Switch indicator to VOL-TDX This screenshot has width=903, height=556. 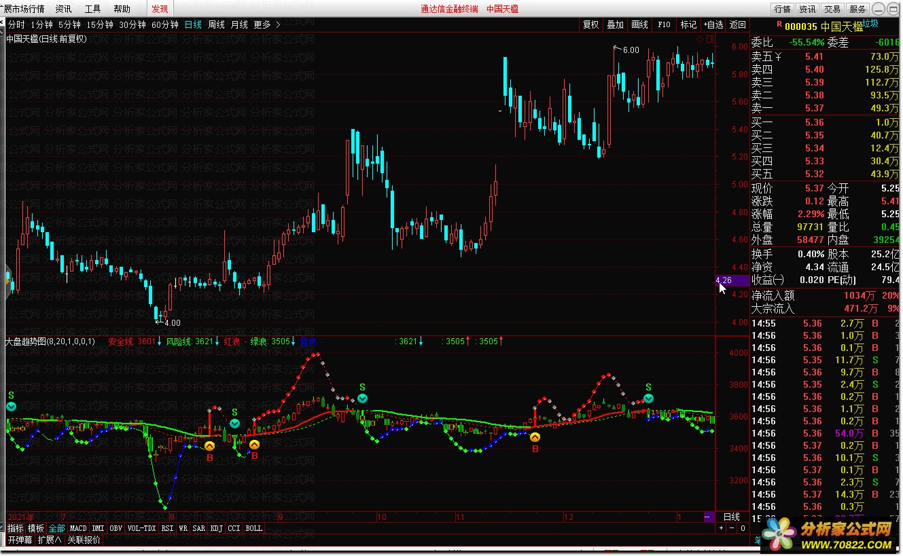[x=142, y=528]
